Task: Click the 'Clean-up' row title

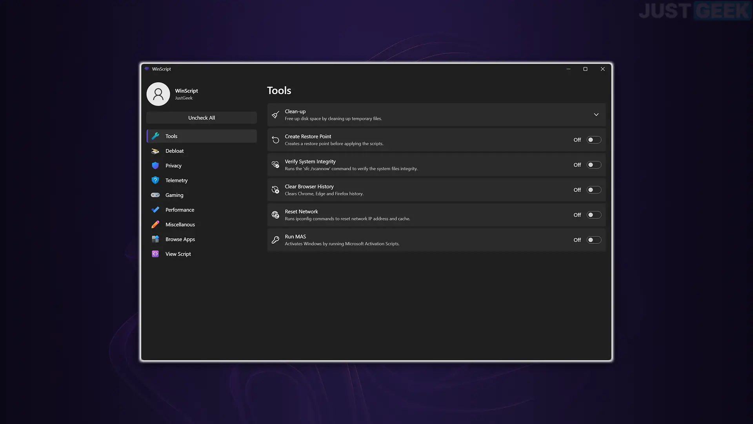Action: tap(295, 111)
